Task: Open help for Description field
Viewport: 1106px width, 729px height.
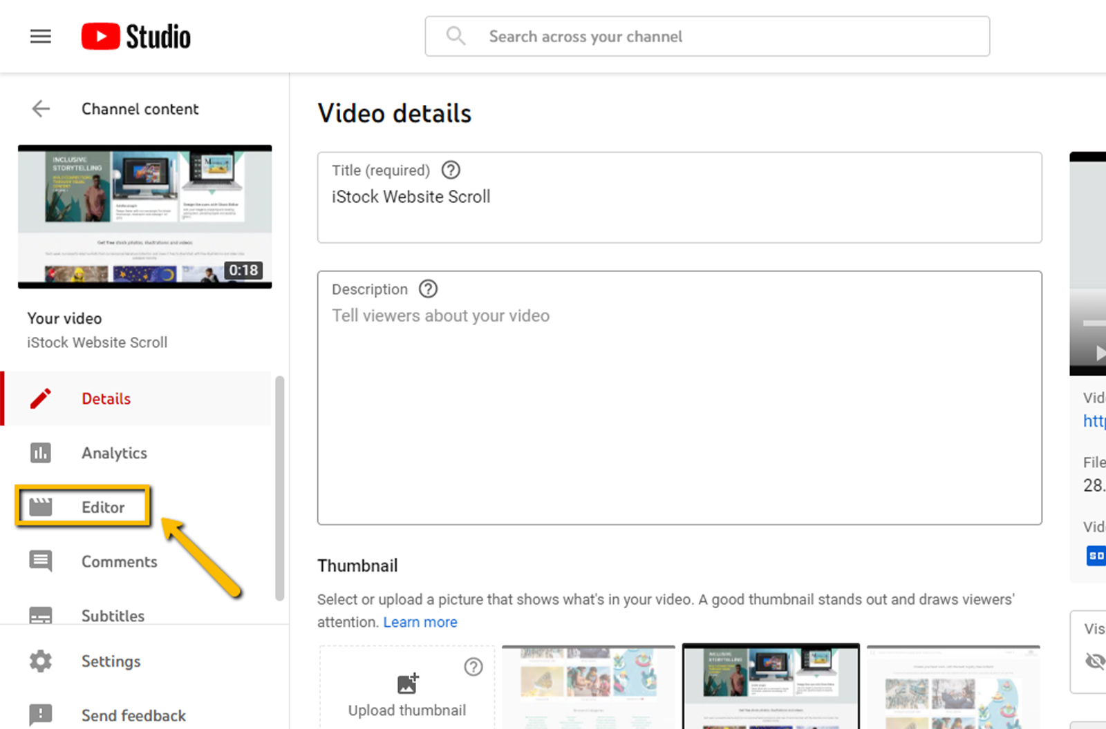Action: pyautogui.click(x=429, y=289)
